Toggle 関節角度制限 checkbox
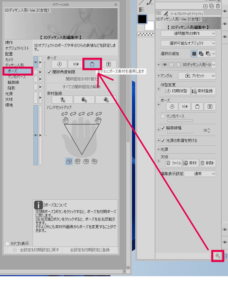This screenshot has width=228, height=286. pyautogui.click(x=49, y=72)
